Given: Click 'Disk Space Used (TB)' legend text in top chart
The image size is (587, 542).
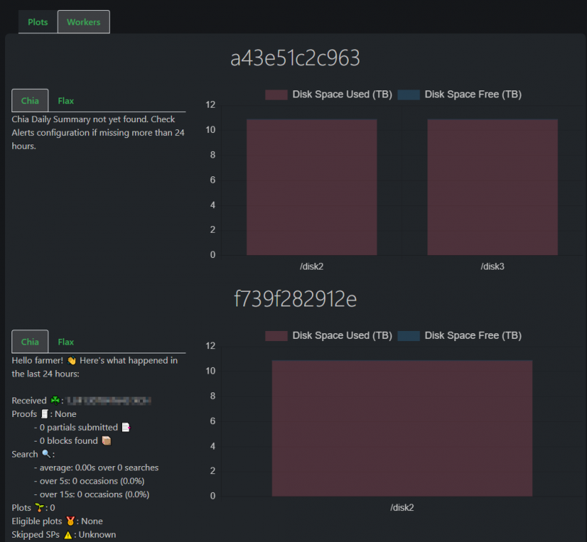Looking at the screenshot, I should 342,95.
